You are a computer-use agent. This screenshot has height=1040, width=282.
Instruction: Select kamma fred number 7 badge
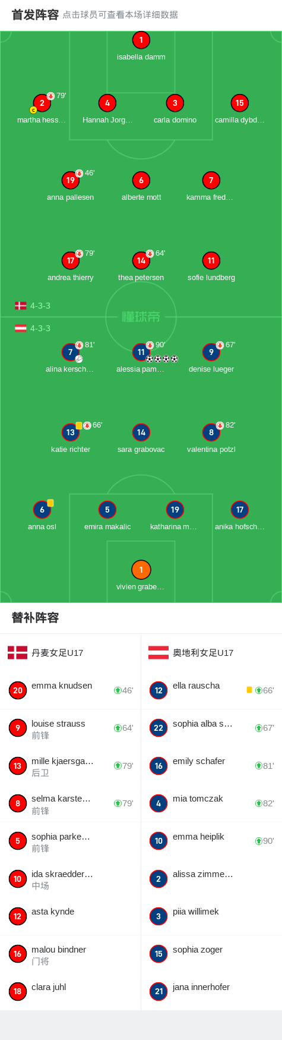[x=211, y=180]
